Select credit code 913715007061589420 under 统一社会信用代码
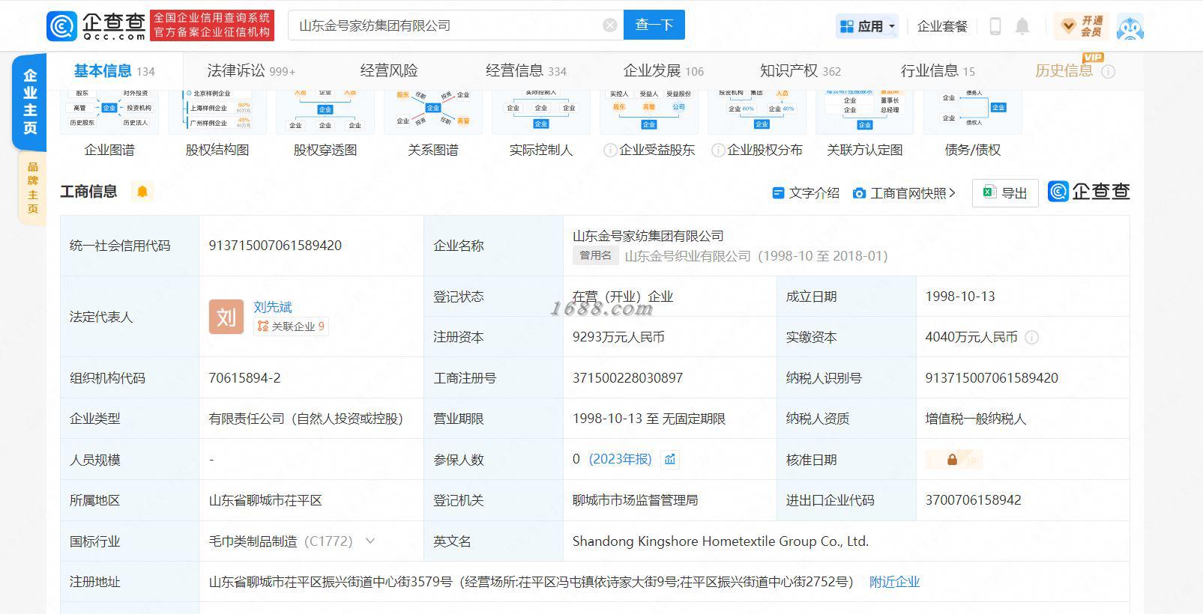The image size is (1203, 614). 275,246
